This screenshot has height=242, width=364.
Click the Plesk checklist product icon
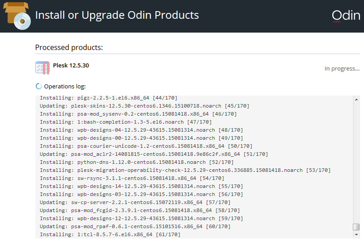(42, 68)
